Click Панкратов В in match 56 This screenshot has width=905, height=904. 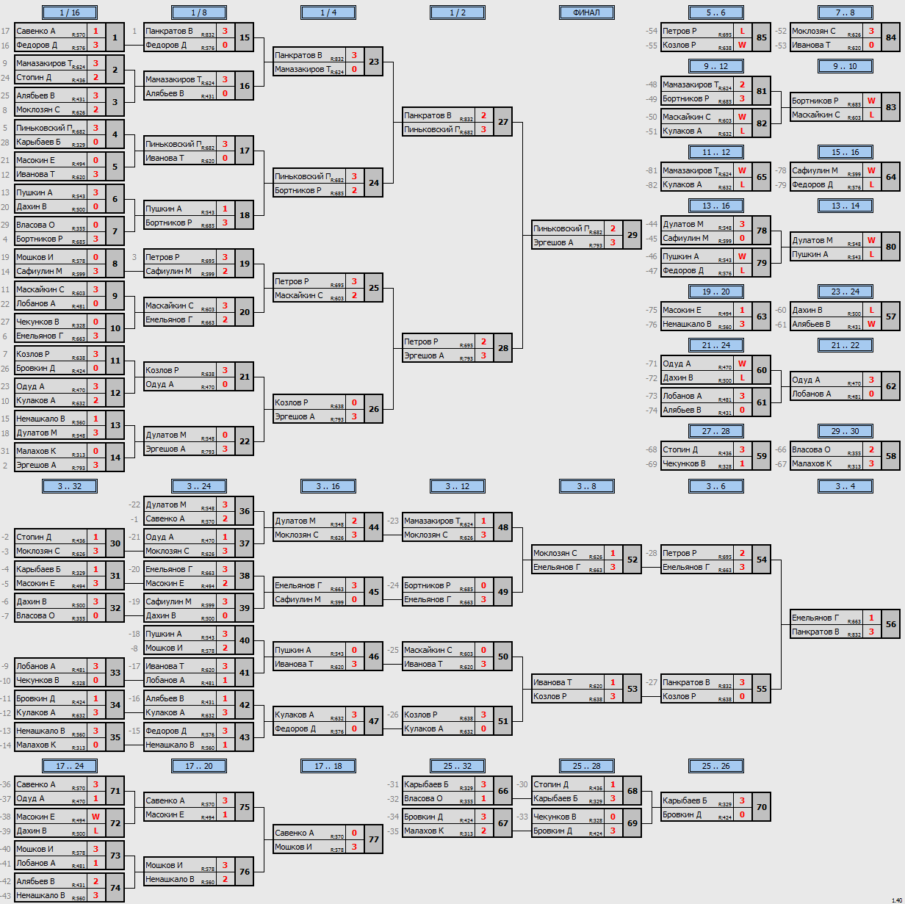point(815,632)
